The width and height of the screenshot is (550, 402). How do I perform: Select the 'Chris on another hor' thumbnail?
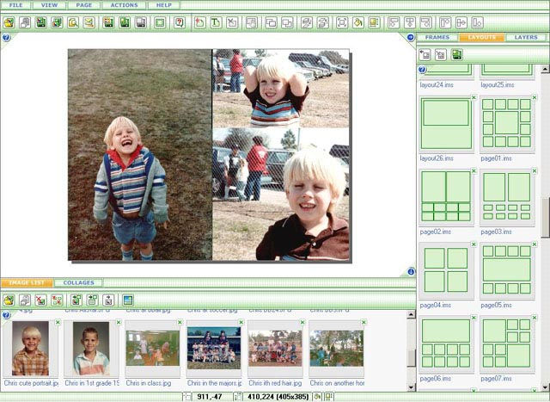[x=336, y=349]
